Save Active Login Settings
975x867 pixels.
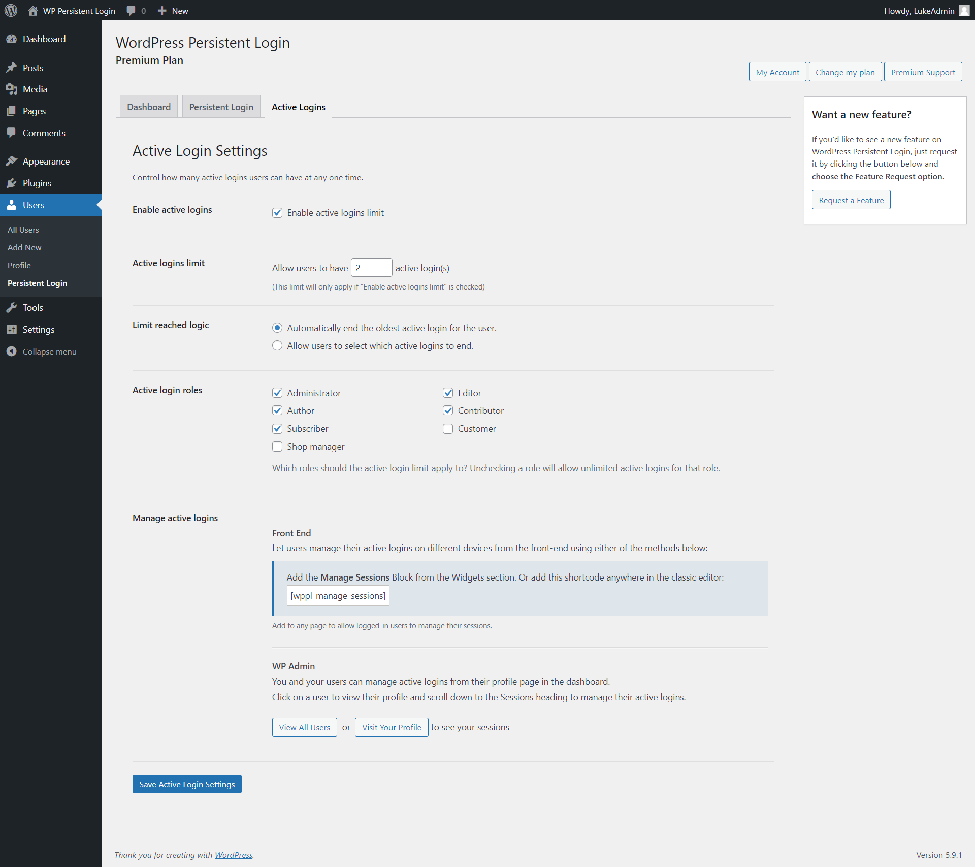click(x=187, y=784)
